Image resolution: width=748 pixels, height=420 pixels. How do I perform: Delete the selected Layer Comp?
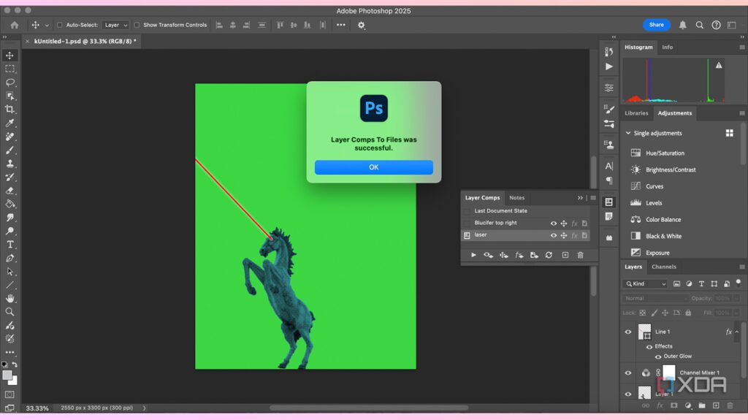(581, 255)
